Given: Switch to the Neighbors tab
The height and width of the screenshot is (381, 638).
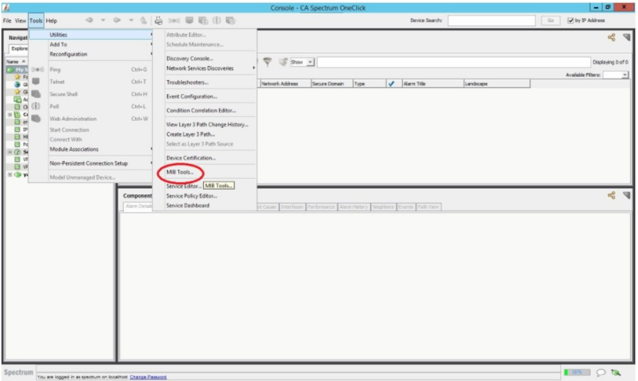Looking at the screenshot, I should click(x=383, y=207).
